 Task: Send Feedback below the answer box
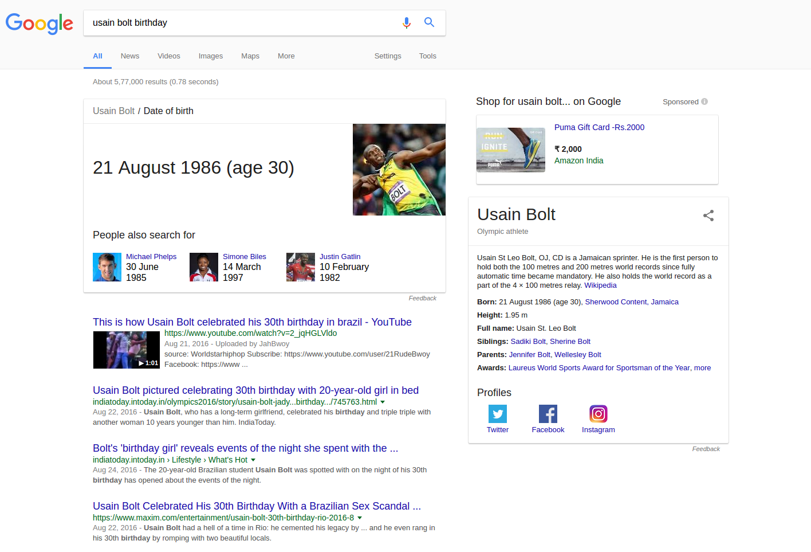click(x=423, y=298)
